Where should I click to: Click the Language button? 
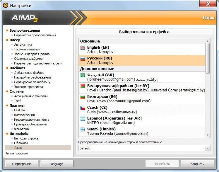coord(57,164)
